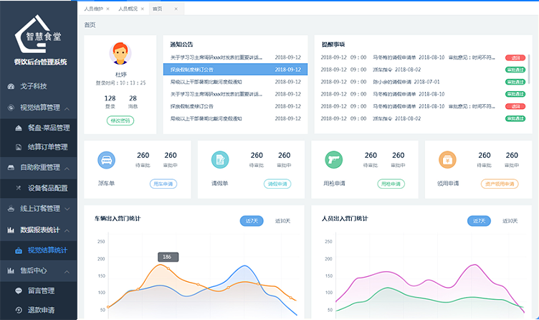Open 留言管理 in the sidebar

[42, 291]
